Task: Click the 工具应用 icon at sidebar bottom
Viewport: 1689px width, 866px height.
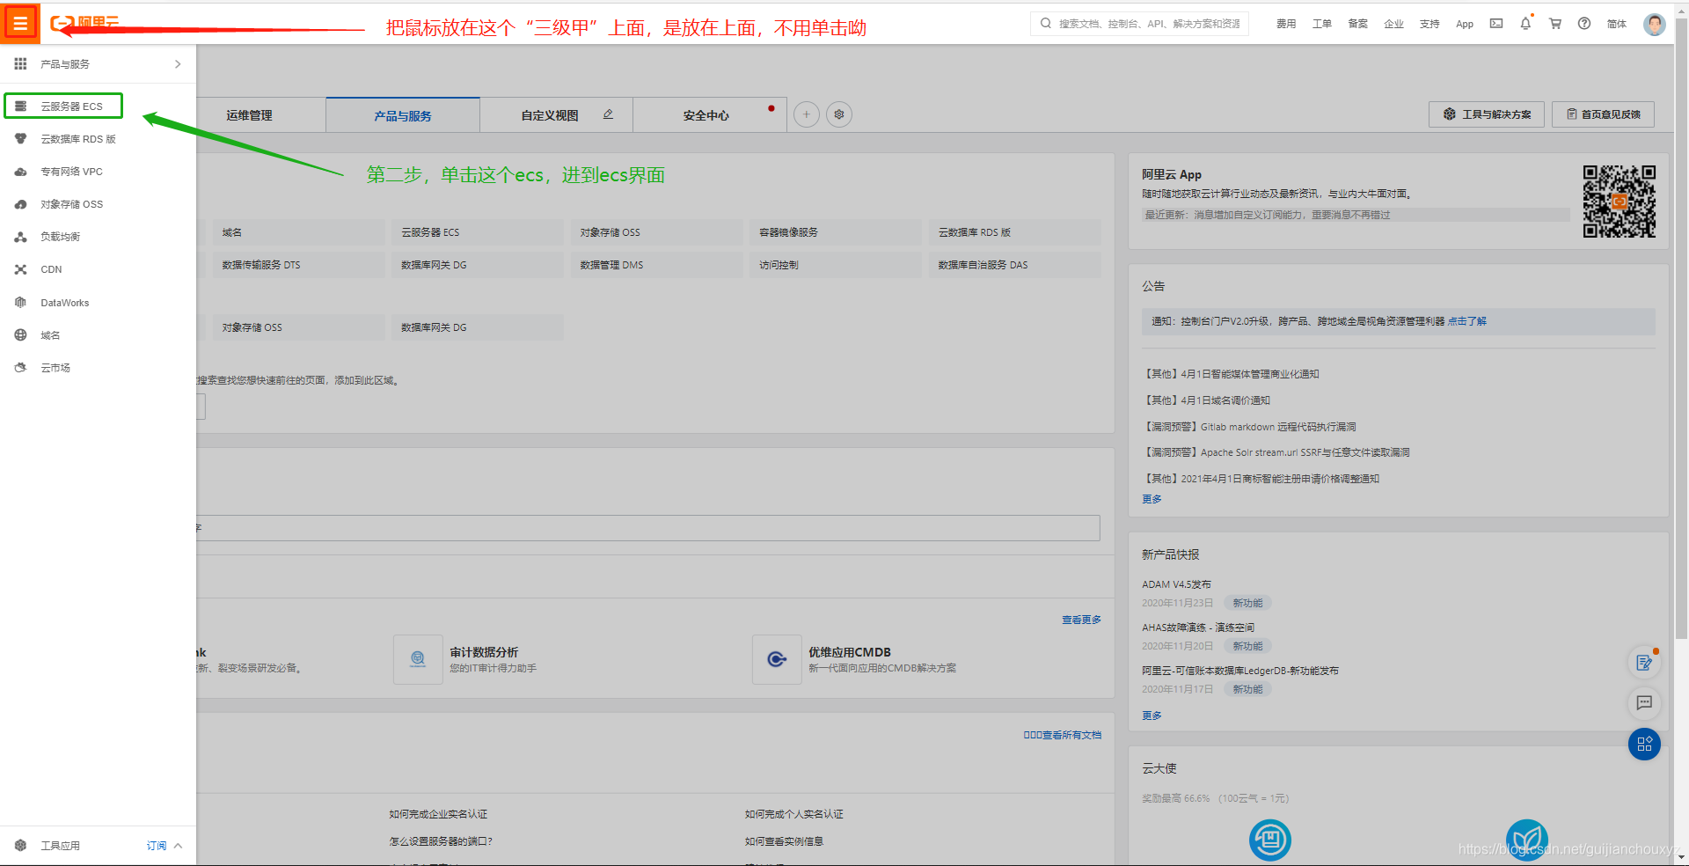Action: [20, 845]
